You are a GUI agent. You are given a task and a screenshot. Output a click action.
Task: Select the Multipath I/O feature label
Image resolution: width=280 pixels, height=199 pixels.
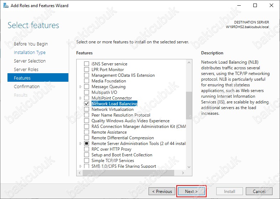click(x=104, y=92)
